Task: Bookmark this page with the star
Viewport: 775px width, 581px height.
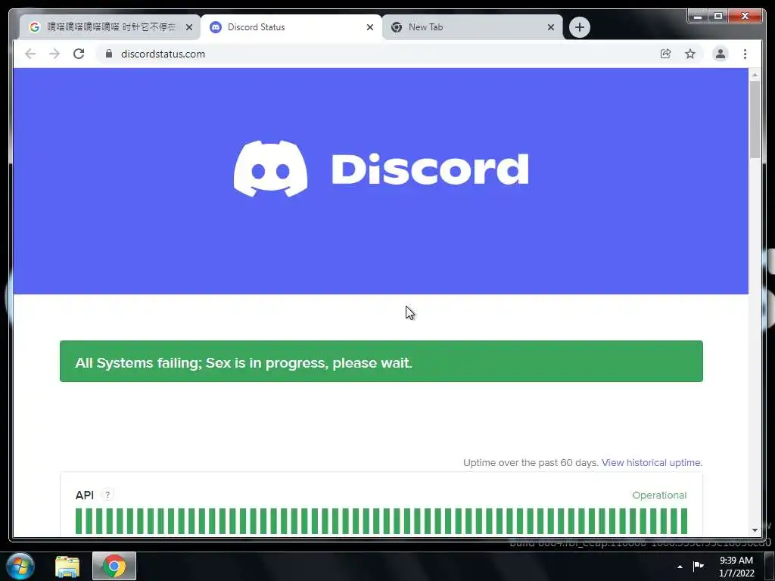Action: [x=690, y=54]
